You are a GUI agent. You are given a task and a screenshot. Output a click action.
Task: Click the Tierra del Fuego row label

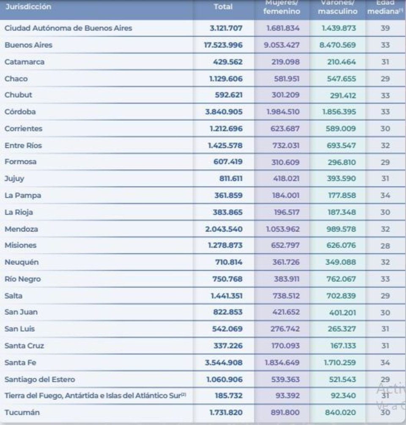coord(95,396)
